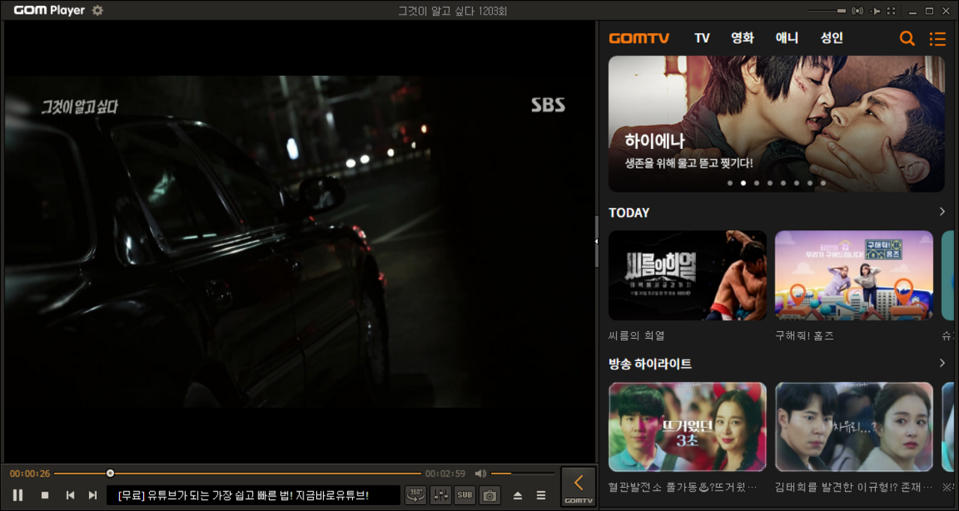Open the 360° VR video mode
The image size is (959, 511).
416,495
